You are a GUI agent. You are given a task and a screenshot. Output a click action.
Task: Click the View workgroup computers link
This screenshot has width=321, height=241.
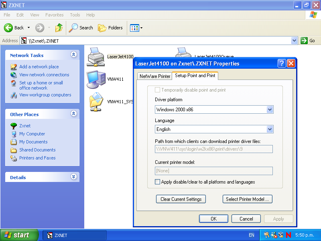tap(45, 95)
